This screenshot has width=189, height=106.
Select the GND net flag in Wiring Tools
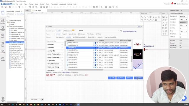pos(153,17)
